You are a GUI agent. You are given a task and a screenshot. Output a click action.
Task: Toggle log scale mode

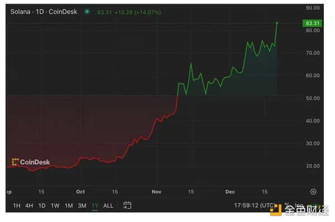coord(299,205)
